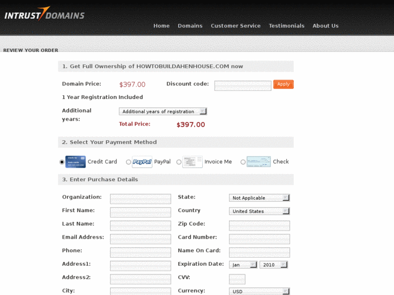
Task: Select the Credit Card radio button
Action: pos(62,162)
